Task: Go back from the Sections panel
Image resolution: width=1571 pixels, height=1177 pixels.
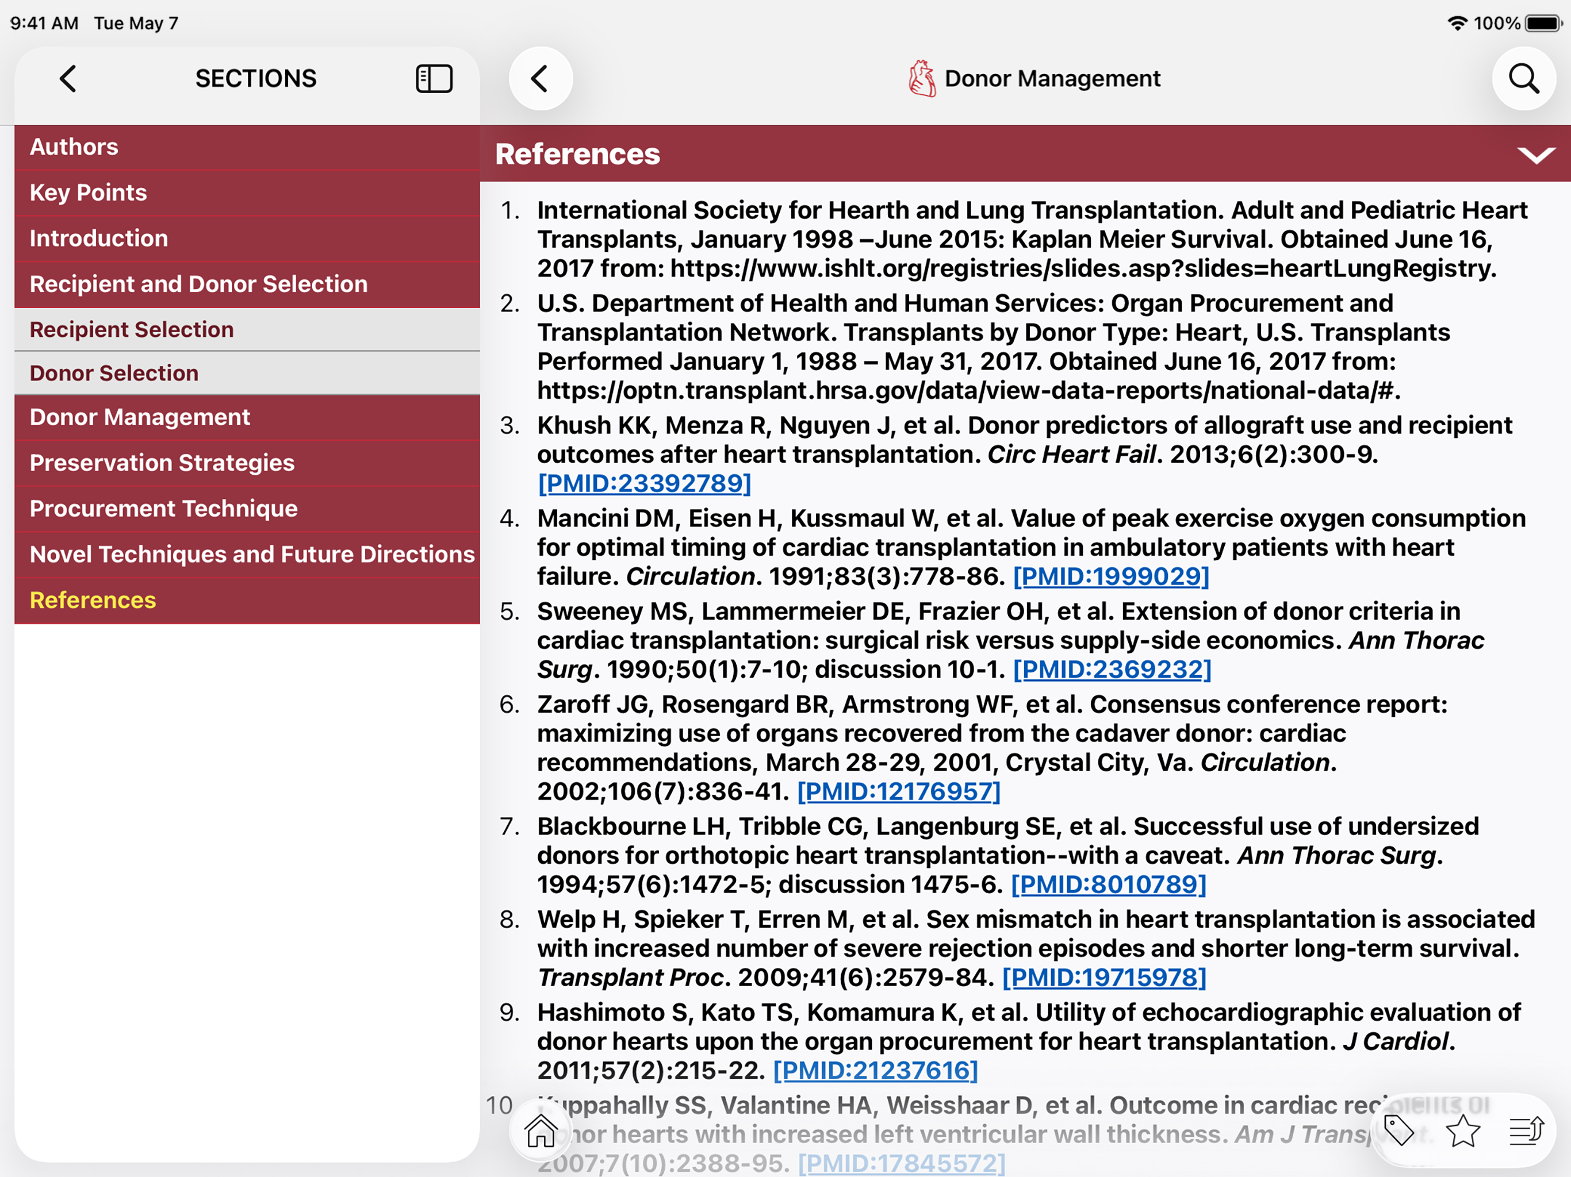Action: point(68,79)
